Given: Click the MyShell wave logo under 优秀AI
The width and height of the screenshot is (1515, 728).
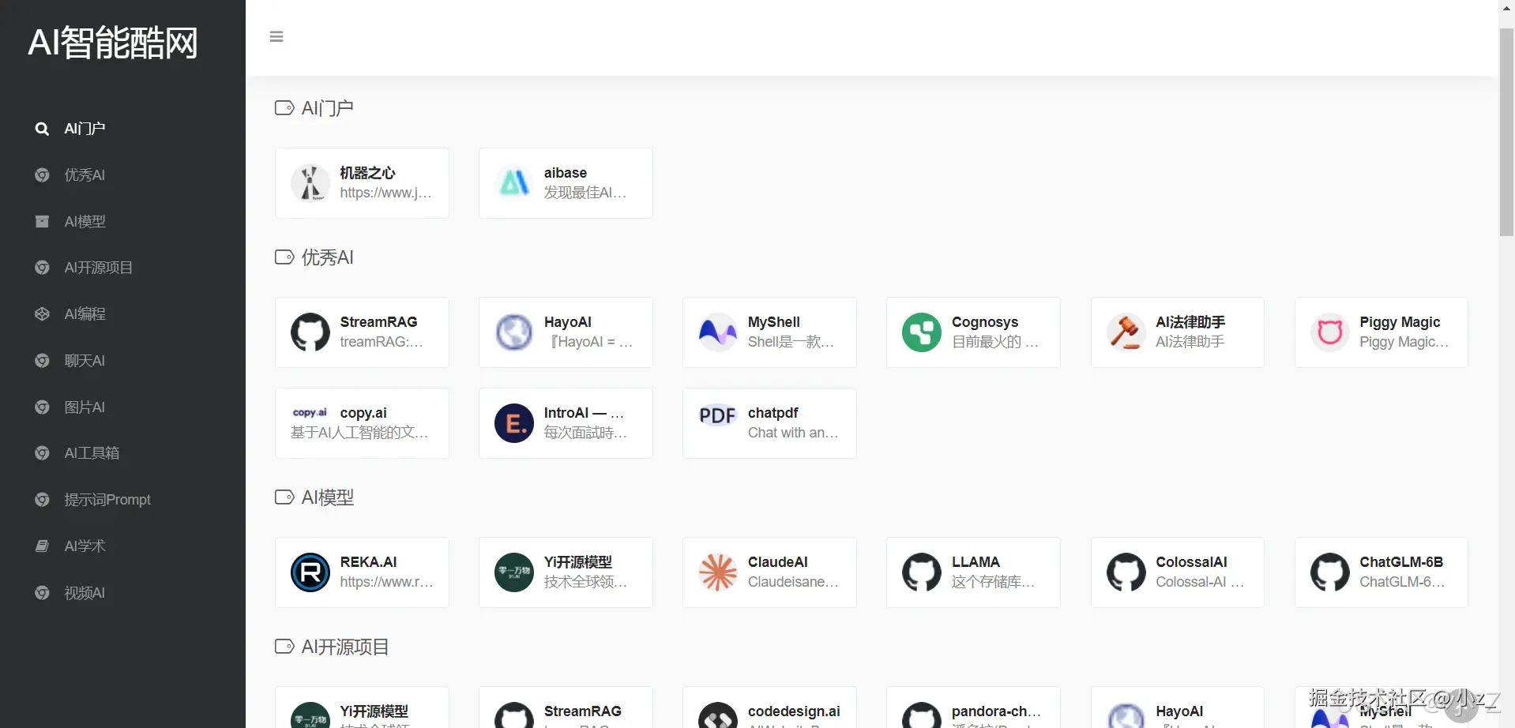Looking at the screenshot, I should coord(718,332).
